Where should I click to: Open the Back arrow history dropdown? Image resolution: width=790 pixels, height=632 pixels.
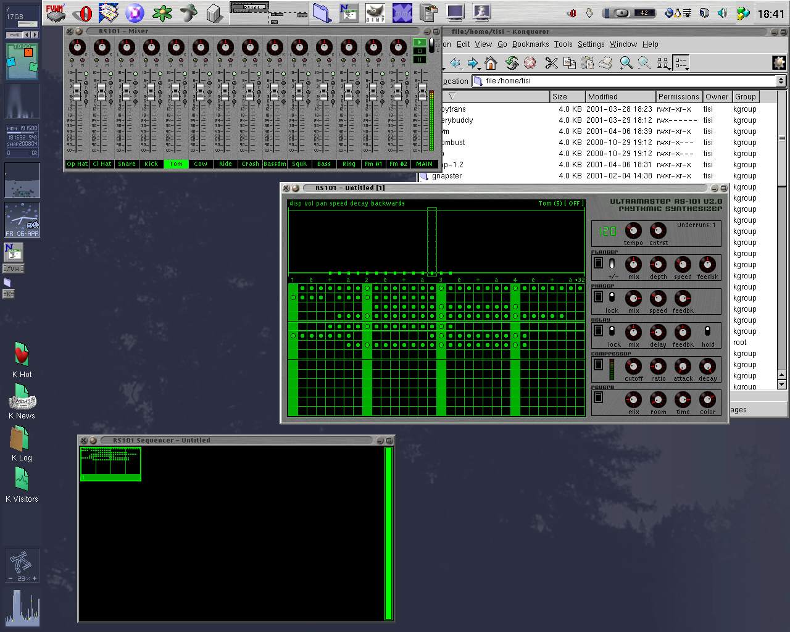462,69
